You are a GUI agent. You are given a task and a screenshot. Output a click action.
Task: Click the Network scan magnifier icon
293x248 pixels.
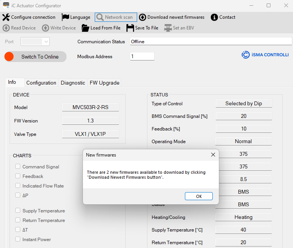click(x=100, y=17)
